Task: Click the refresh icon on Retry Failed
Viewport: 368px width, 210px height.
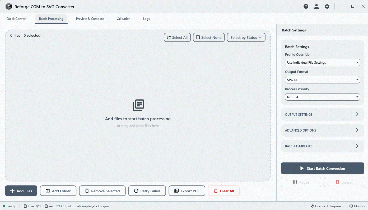Action: (x=136, y=191)
